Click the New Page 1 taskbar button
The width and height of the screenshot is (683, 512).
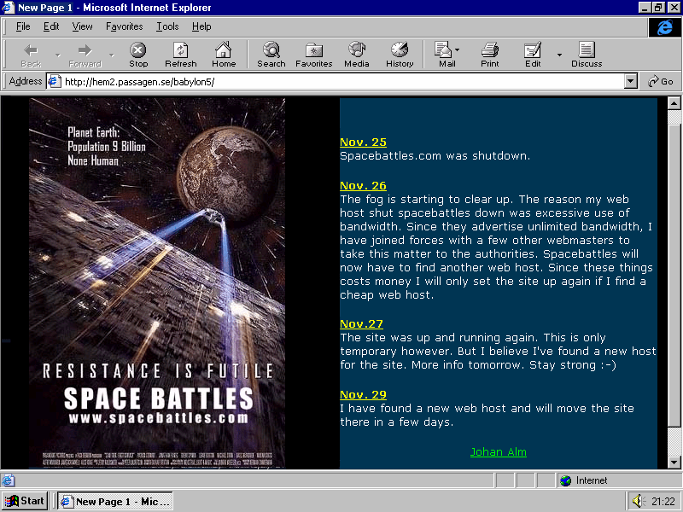tap(115, 501)
